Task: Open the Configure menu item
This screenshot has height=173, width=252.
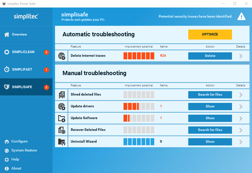Action: tap(26, 141)
